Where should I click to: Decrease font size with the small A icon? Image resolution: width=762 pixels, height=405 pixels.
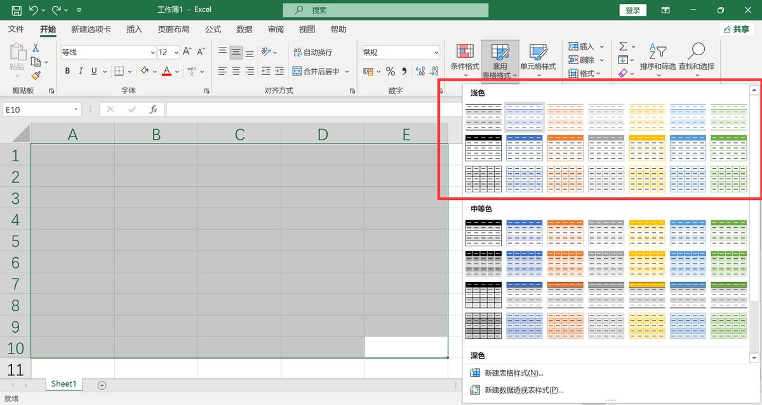coord(201,51)
